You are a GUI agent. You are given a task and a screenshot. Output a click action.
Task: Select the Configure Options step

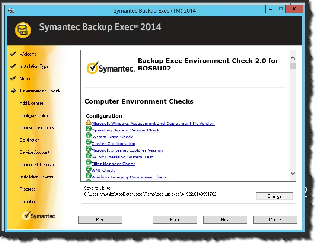tap(35, 115)
